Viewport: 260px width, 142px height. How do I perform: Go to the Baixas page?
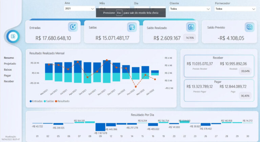tap(8, 70)
